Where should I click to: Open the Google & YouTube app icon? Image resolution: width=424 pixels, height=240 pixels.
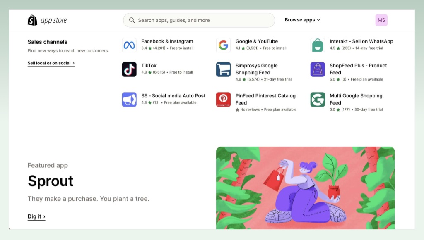pos(223,45)
